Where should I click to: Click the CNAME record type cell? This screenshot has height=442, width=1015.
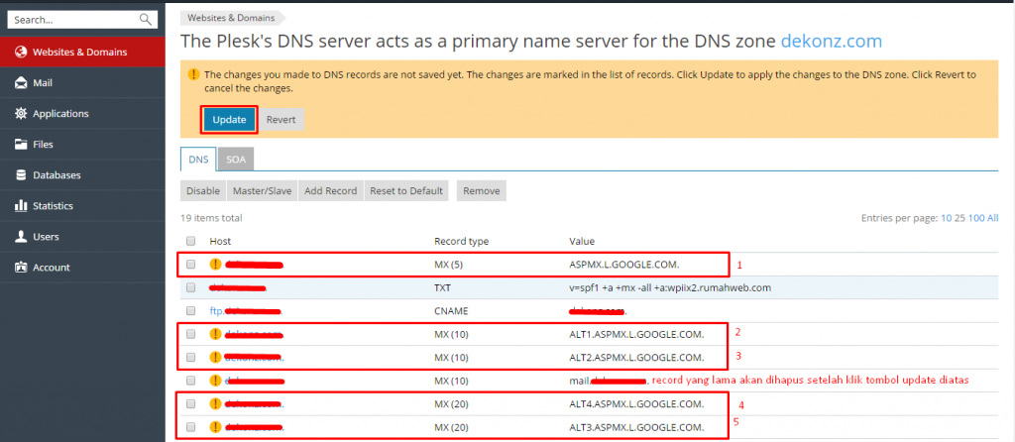(451, 310)
